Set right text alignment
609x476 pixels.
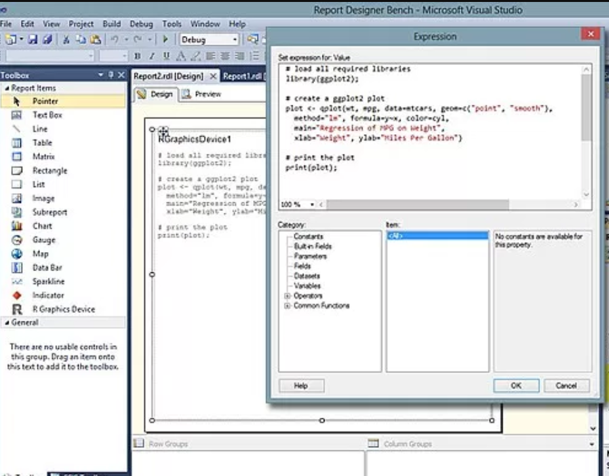pyautogui.click(x=240, y=56)
